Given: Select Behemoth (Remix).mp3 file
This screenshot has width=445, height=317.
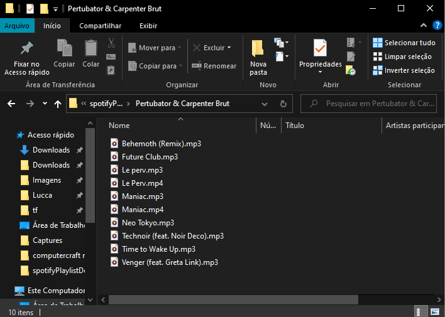Looking at the screenshot, I should pyautogui.click(x=156, y=144).
